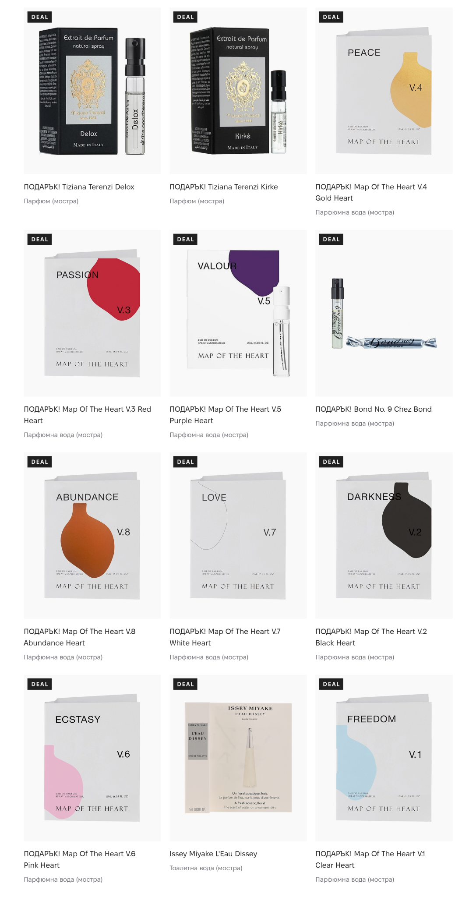The width and height of the screenshot is (455, 897).
Task: Open the Darkness V.2 black sample image
Action: (384, 536)
